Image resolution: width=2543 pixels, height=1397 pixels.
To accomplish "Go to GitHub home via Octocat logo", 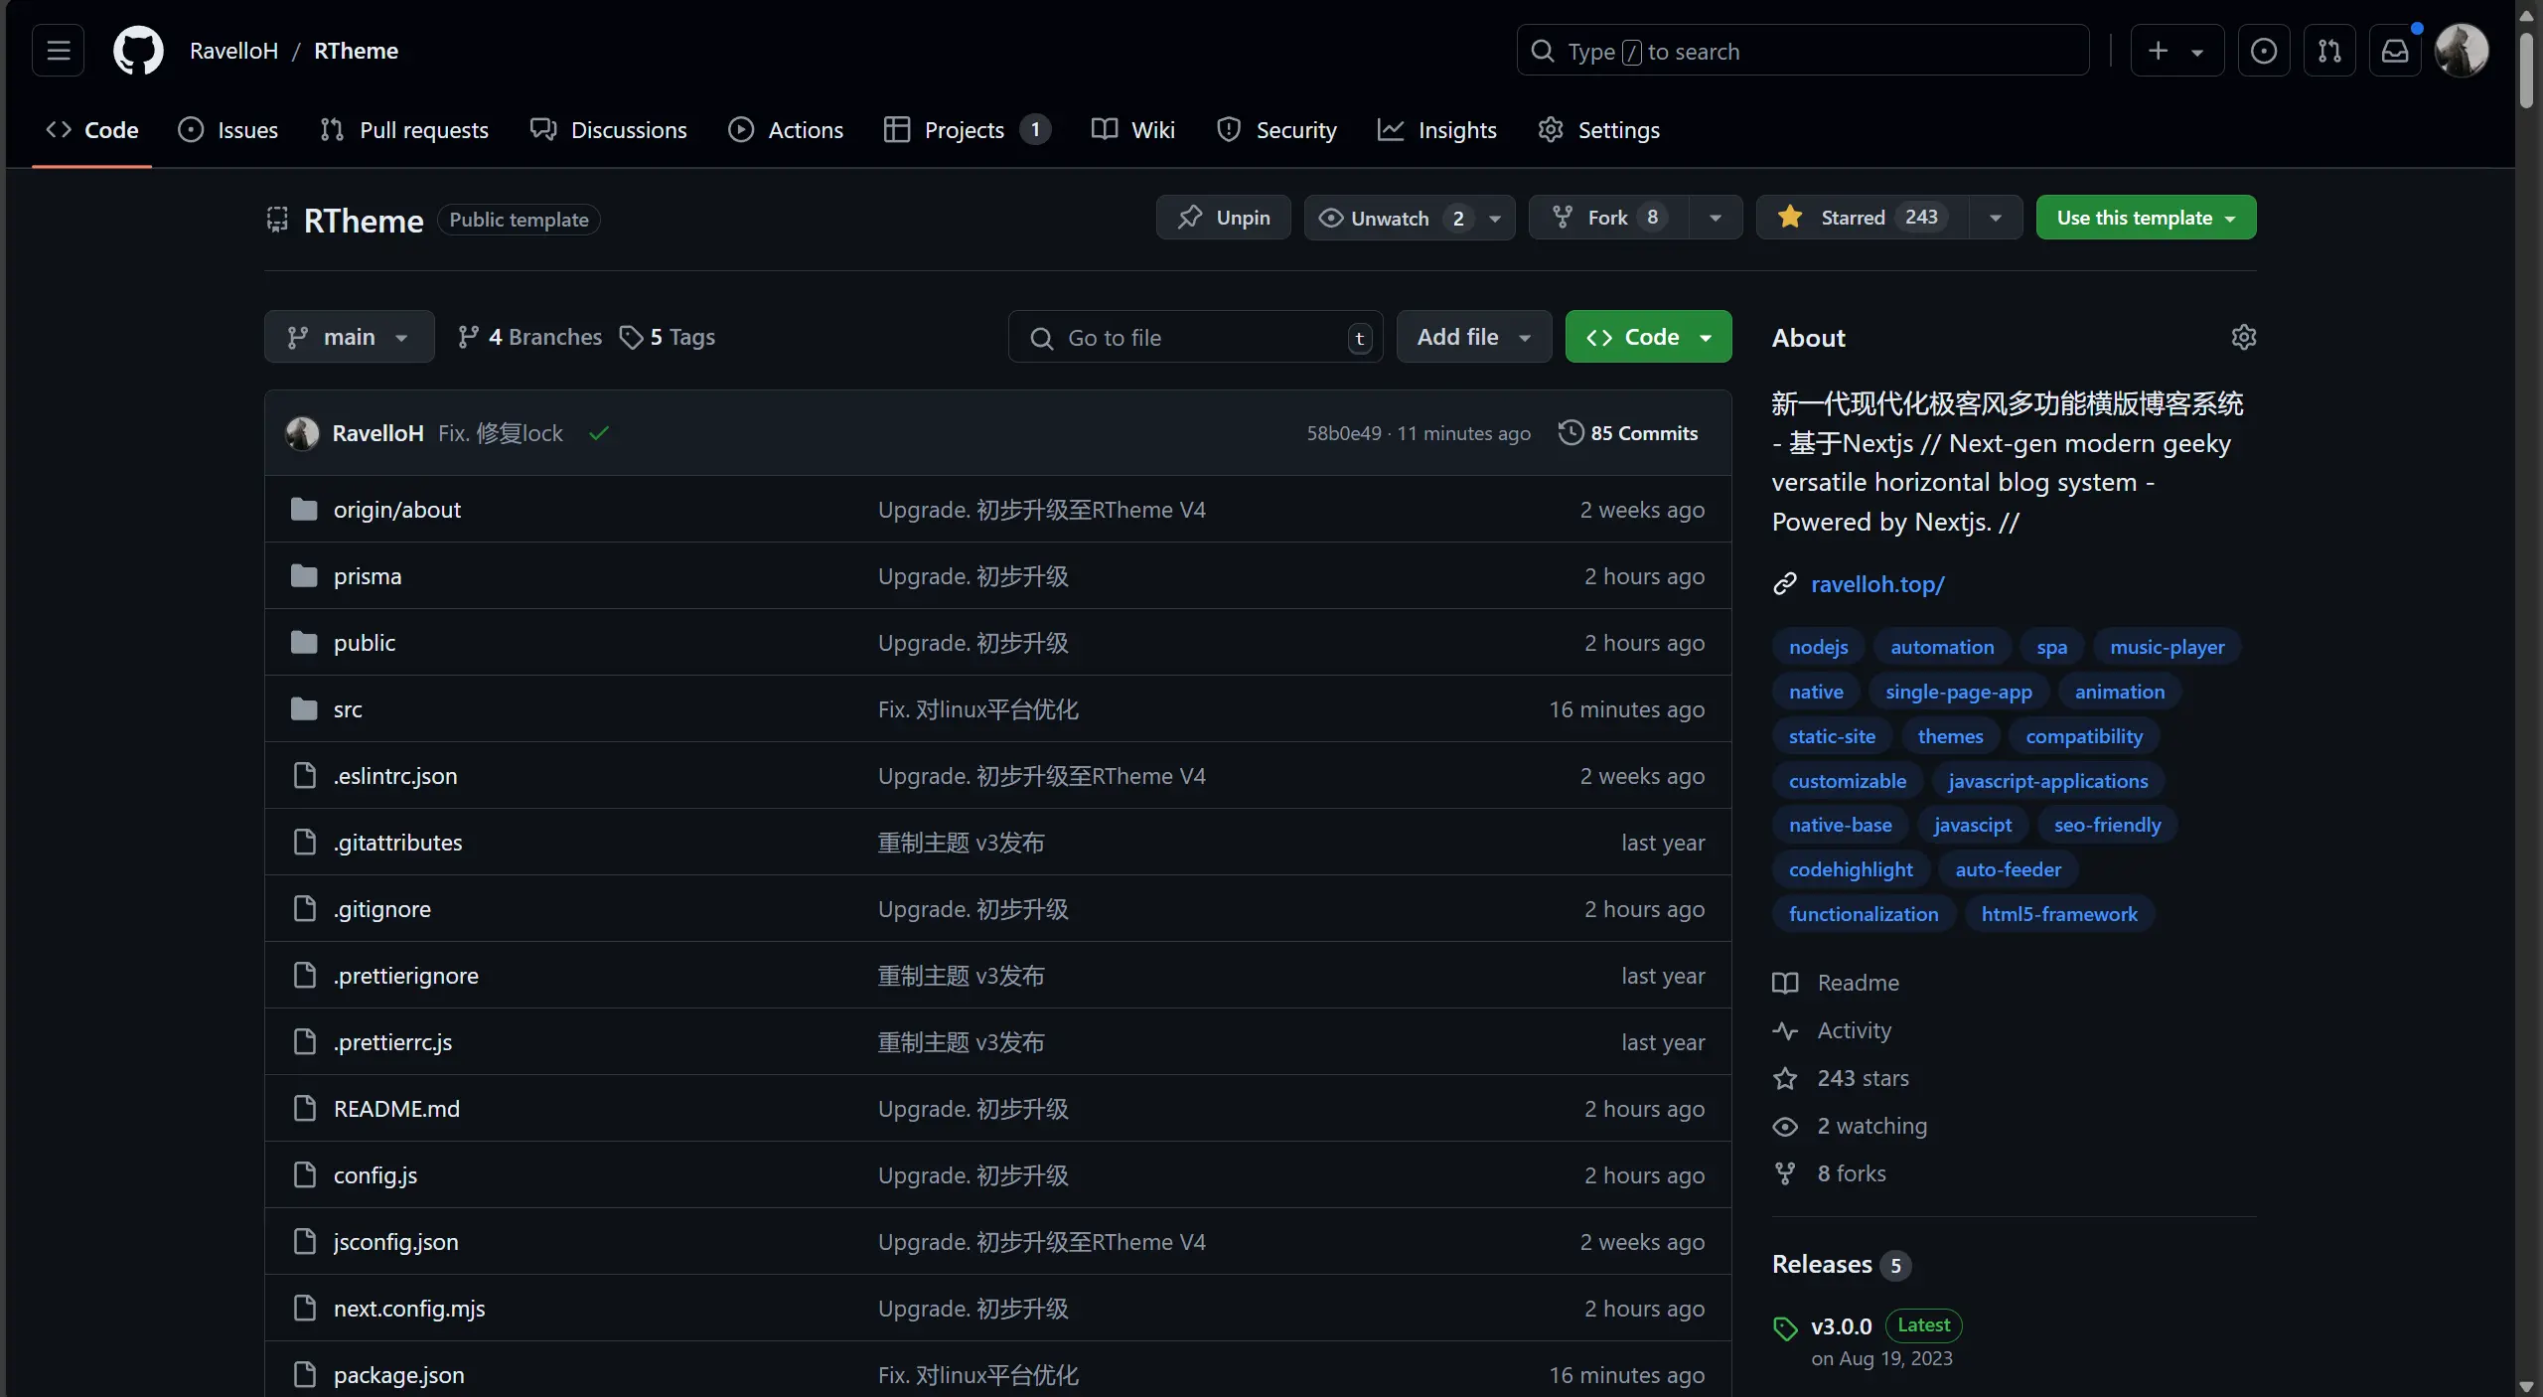I will pos(138,51).
